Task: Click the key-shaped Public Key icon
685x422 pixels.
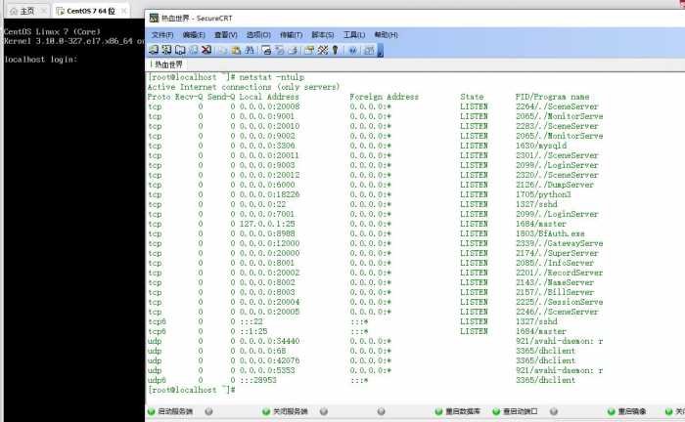Action: coord(335,49)
